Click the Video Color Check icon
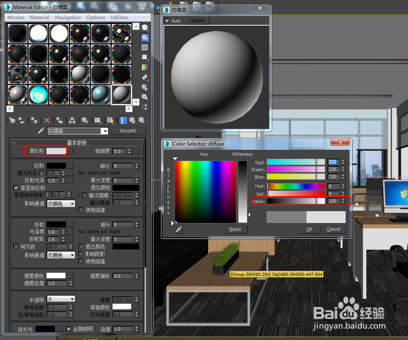Viewport: 408px width, 340px height. pos(145,67)
